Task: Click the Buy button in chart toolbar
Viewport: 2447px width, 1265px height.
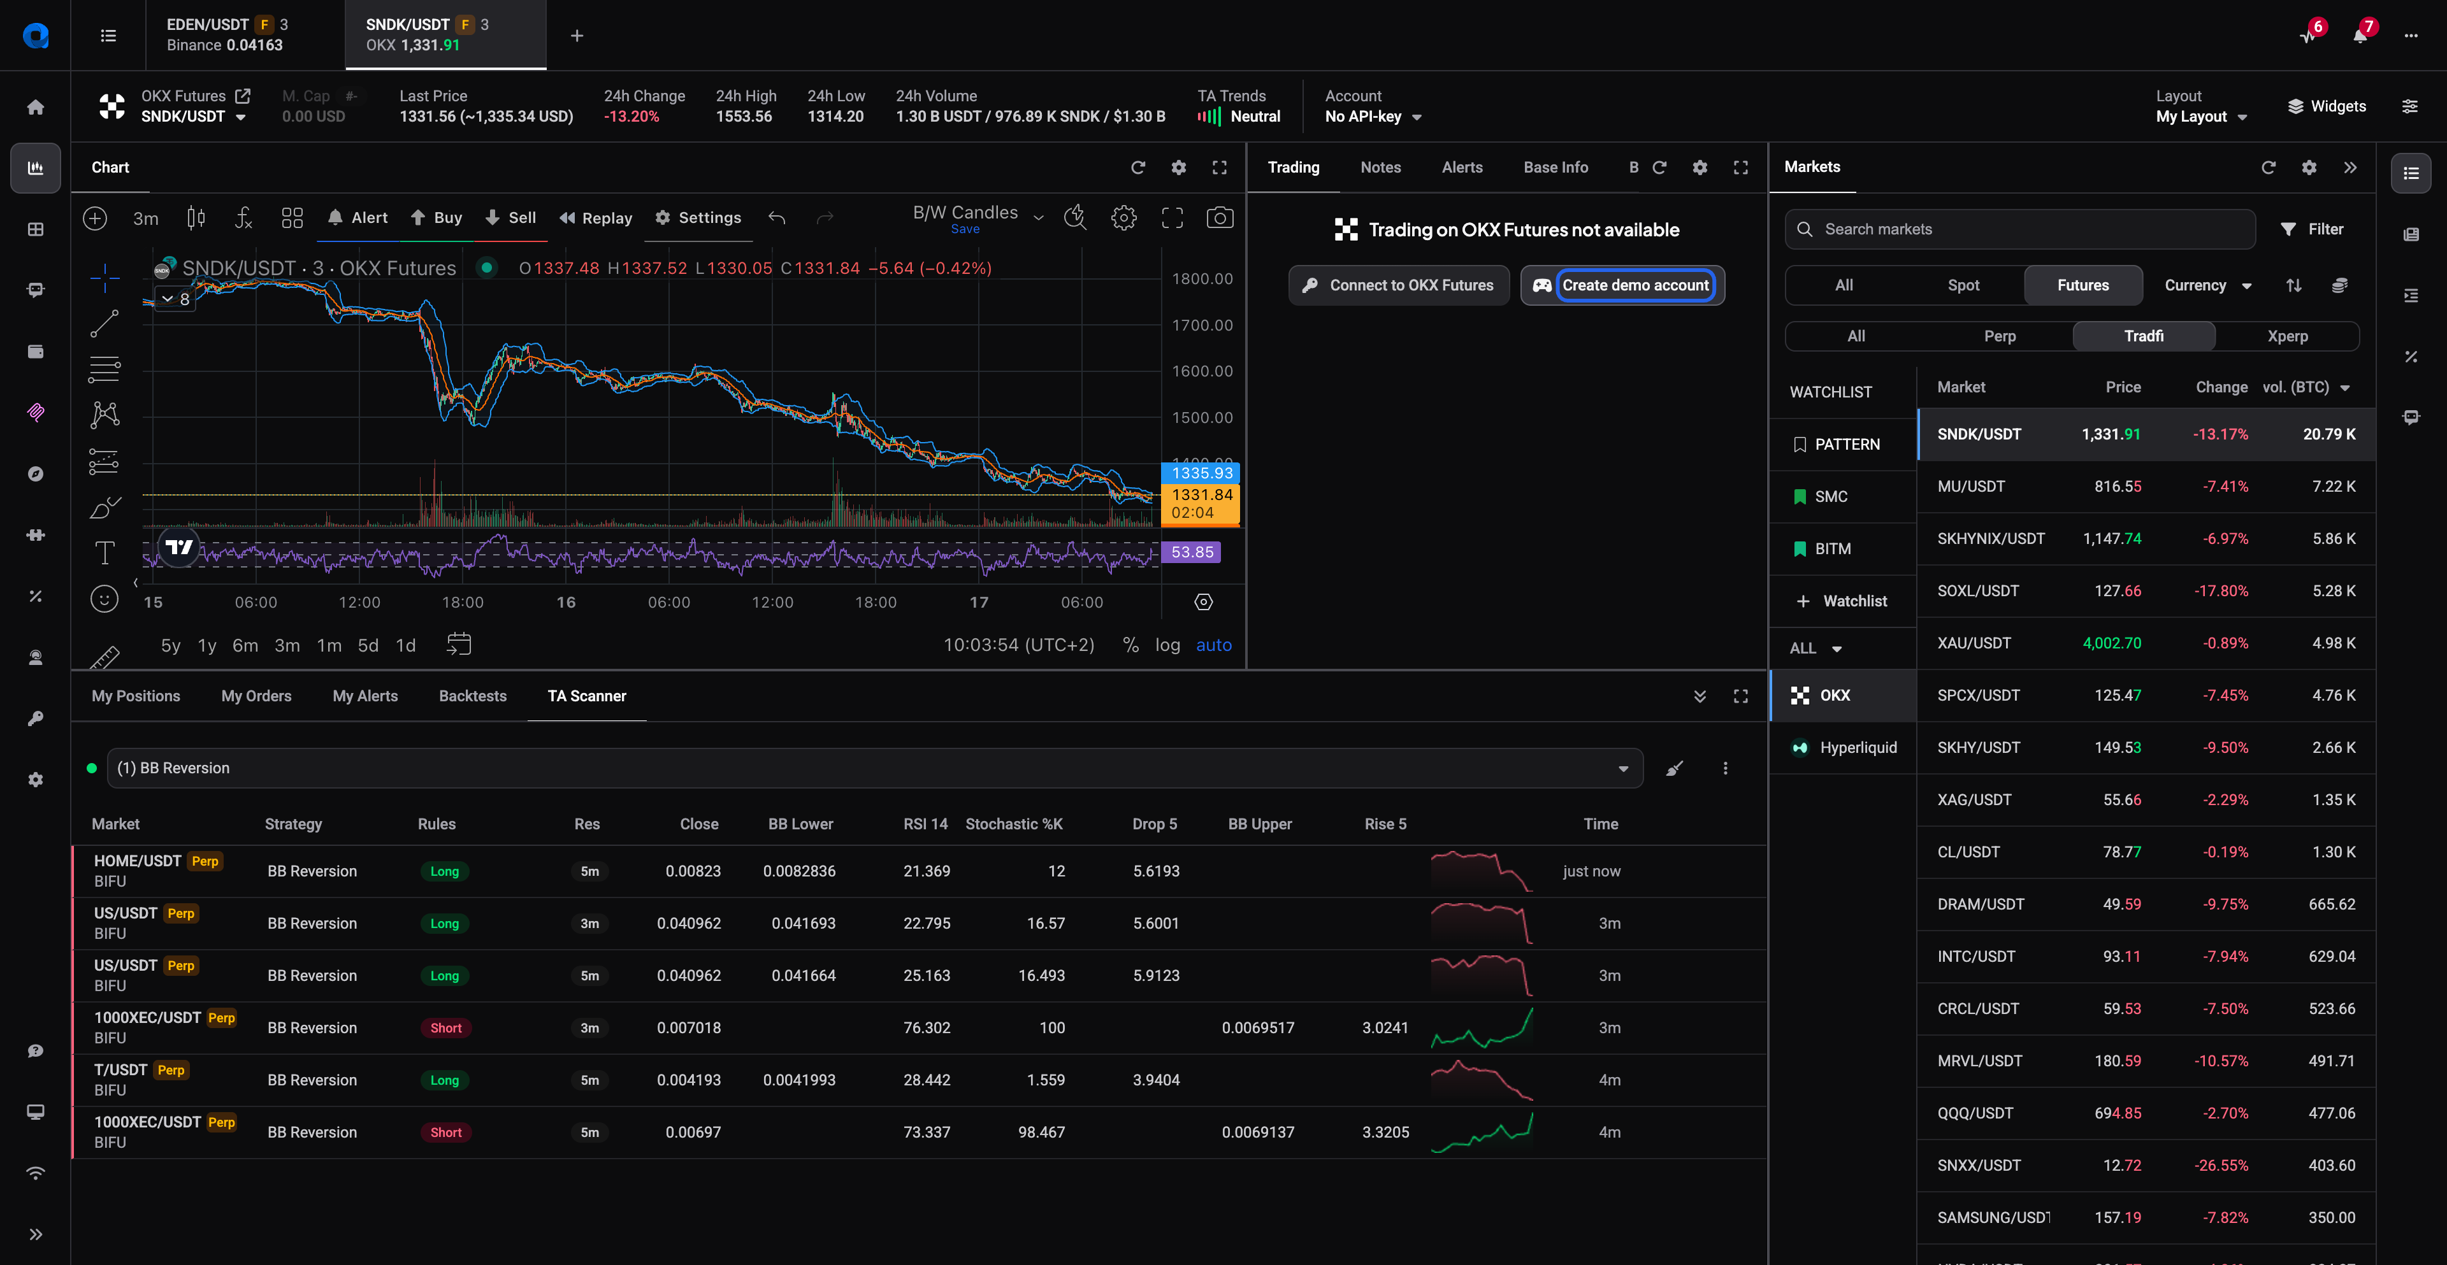Action: tap(436, 218)
